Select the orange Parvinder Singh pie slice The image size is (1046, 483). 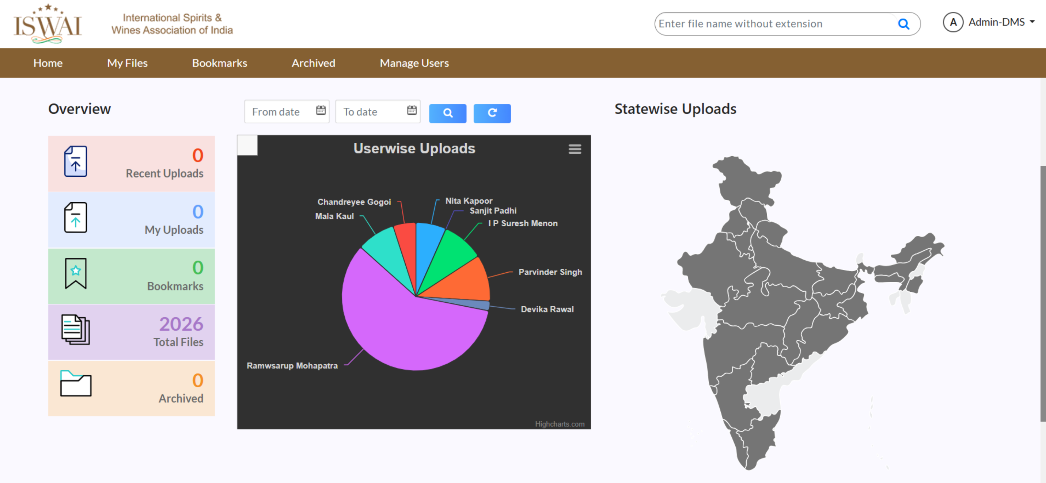click(463, 282)
